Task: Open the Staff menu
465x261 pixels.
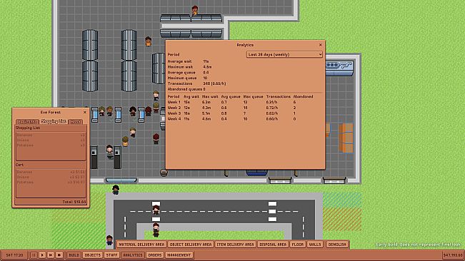Action: [112, 255]
